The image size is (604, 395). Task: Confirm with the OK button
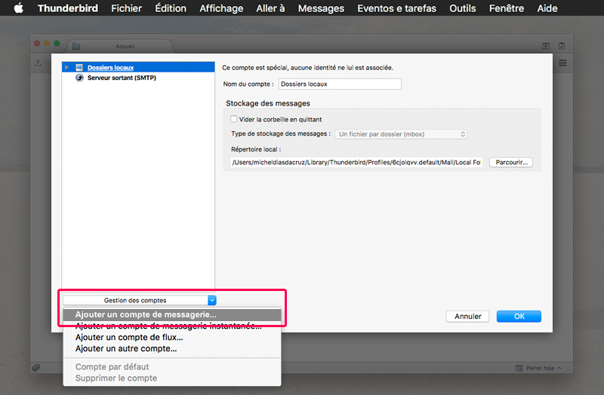pos(519,316)
